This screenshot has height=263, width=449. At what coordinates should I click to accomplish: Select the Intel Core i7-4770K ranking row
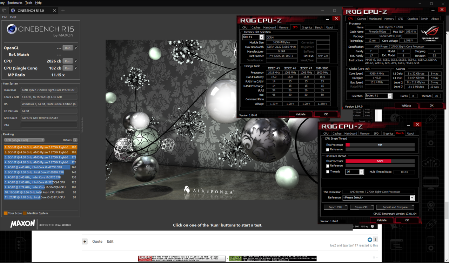coord(40,167)
